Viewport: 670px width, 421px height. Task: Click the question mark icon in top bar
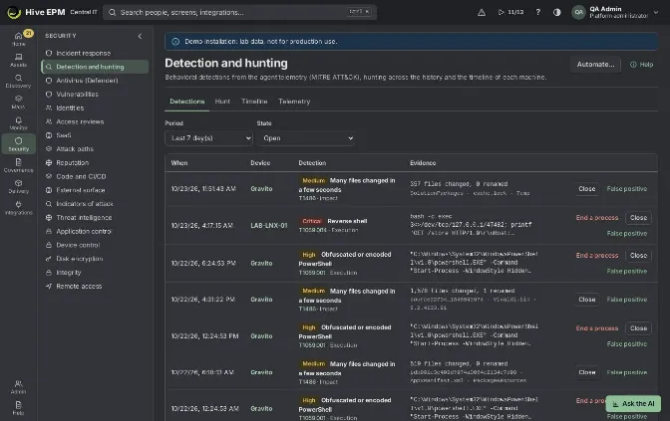(x=538, y=12)
